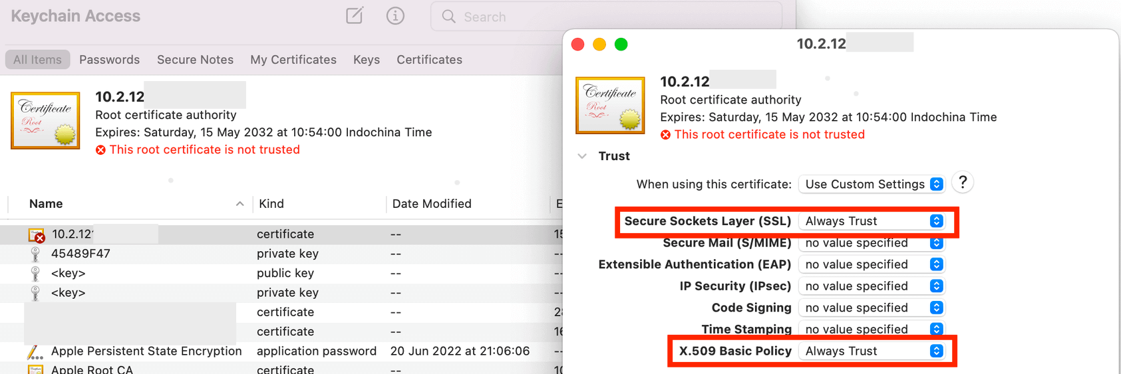The image size is (1121, 374).
Task: Click the Name column sort arrow
Action: click(x=240, y=204)
